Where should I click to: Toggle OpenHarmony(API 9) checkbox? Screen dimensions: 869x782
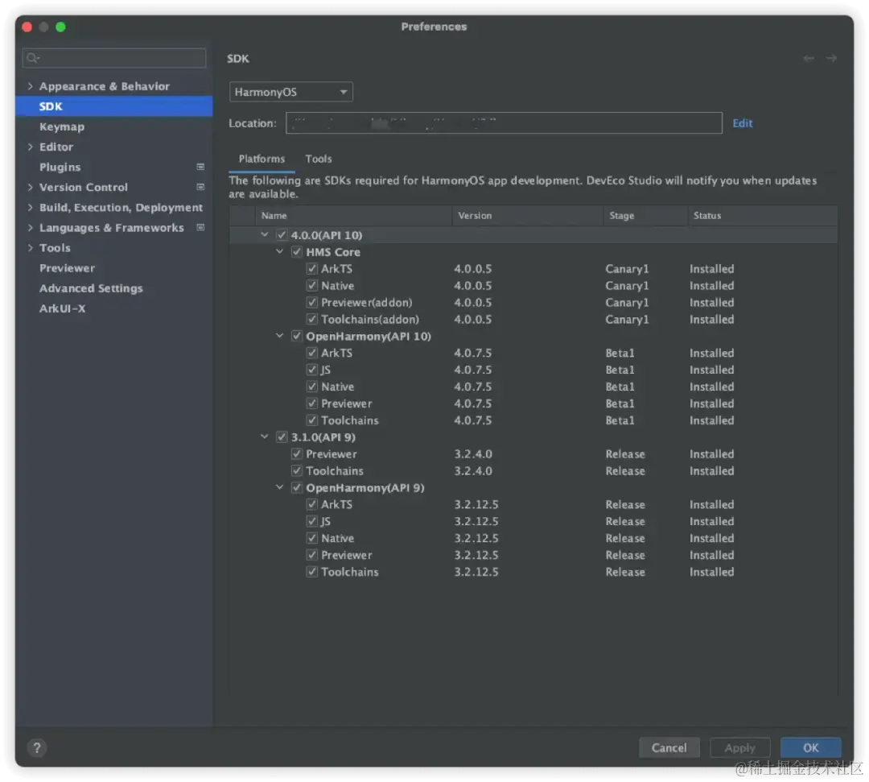point(297,487)
